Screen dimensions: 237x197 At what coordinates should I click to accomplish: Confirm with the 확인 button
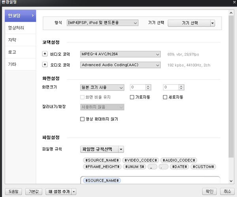[x=209, y=191]
